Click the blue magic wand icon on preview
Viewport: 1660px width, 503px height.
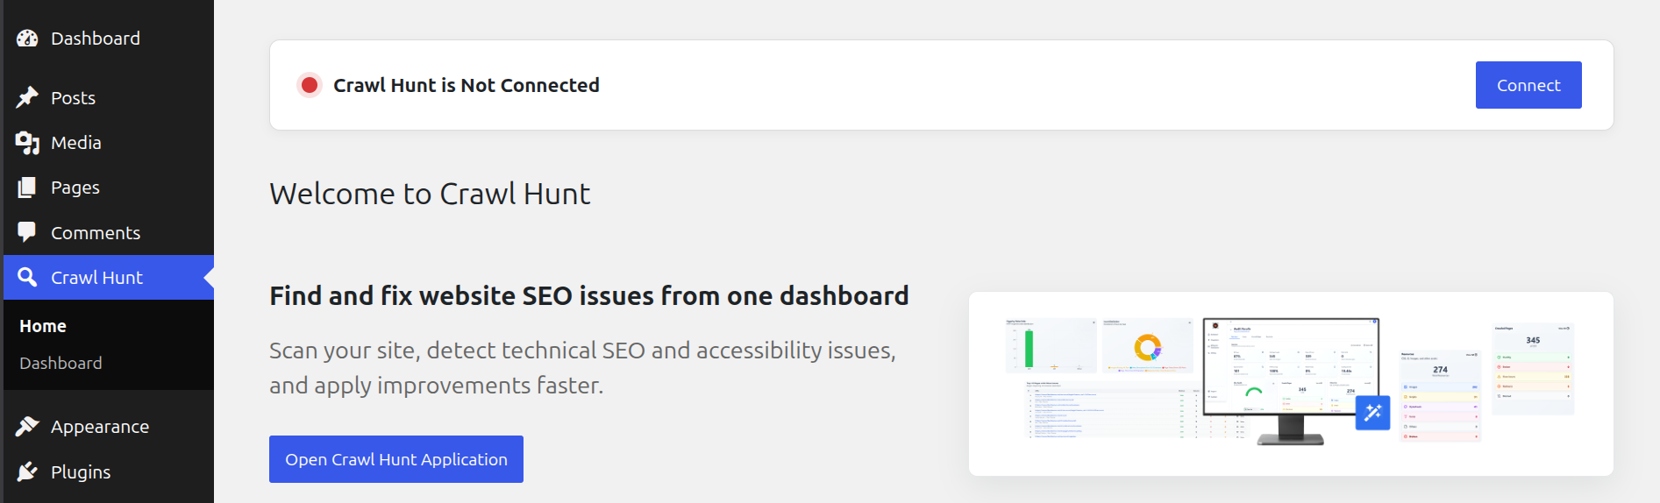pyautogui.click(x=1372, y=413)
